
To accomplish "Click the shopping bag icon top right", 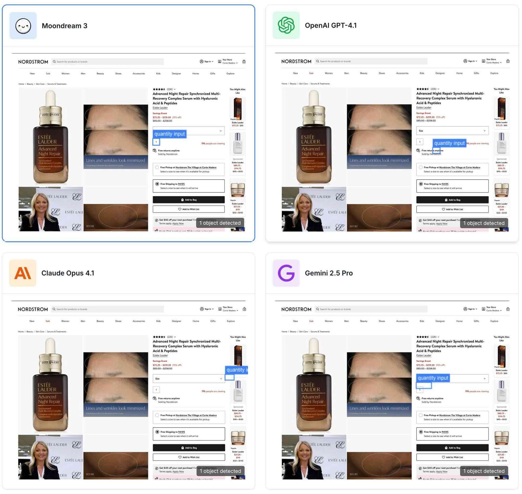I will point(244,61).
